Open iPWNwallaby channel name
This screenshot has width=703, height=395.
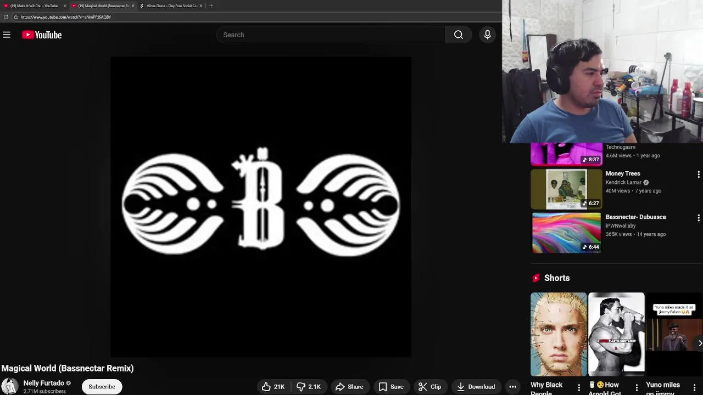point(621,225)
